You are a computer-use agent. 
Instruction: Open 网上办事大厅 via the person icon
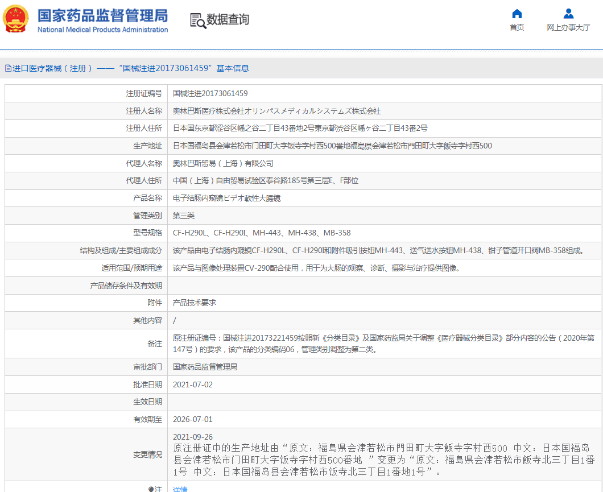coord(568,14)
